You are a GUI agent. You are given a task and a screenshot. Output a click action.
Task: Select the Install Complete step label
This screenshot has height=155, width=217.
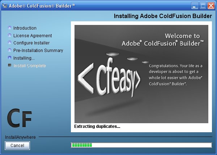(x=30, y=66)
